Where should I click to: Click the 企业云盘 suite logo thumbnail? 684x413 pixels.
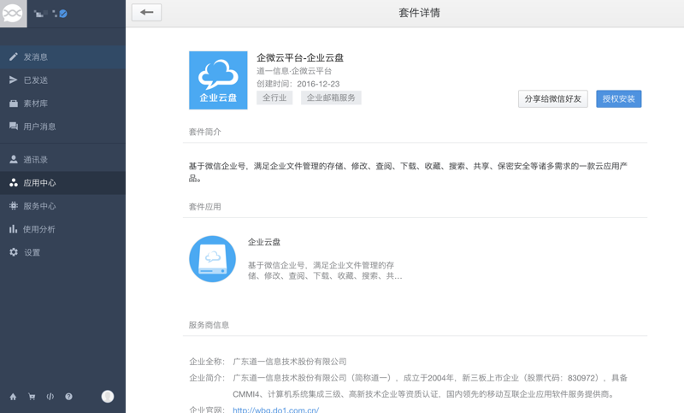218,80
